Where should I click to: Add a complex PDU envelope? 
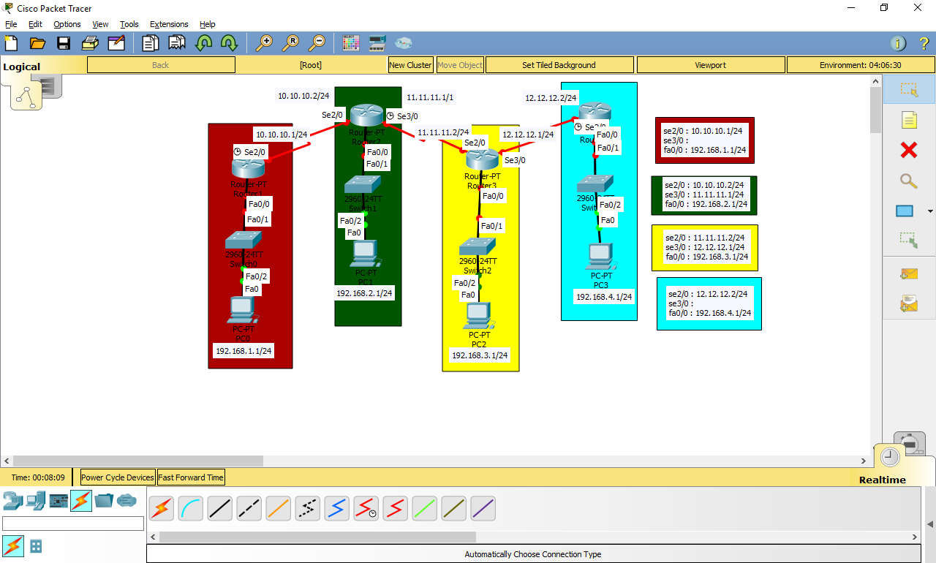point(909,303)
